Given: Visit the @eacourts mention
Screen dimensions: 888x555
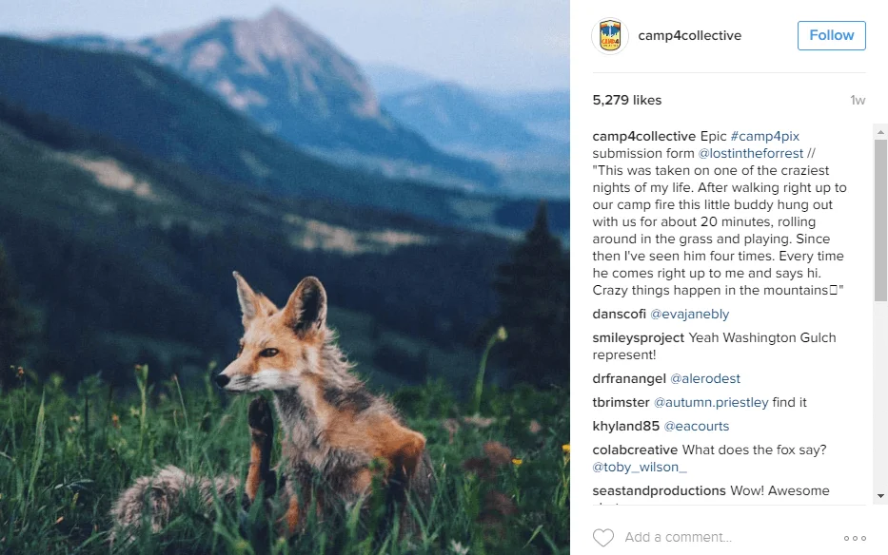Looking at the screenshot, I should [697, 426].
